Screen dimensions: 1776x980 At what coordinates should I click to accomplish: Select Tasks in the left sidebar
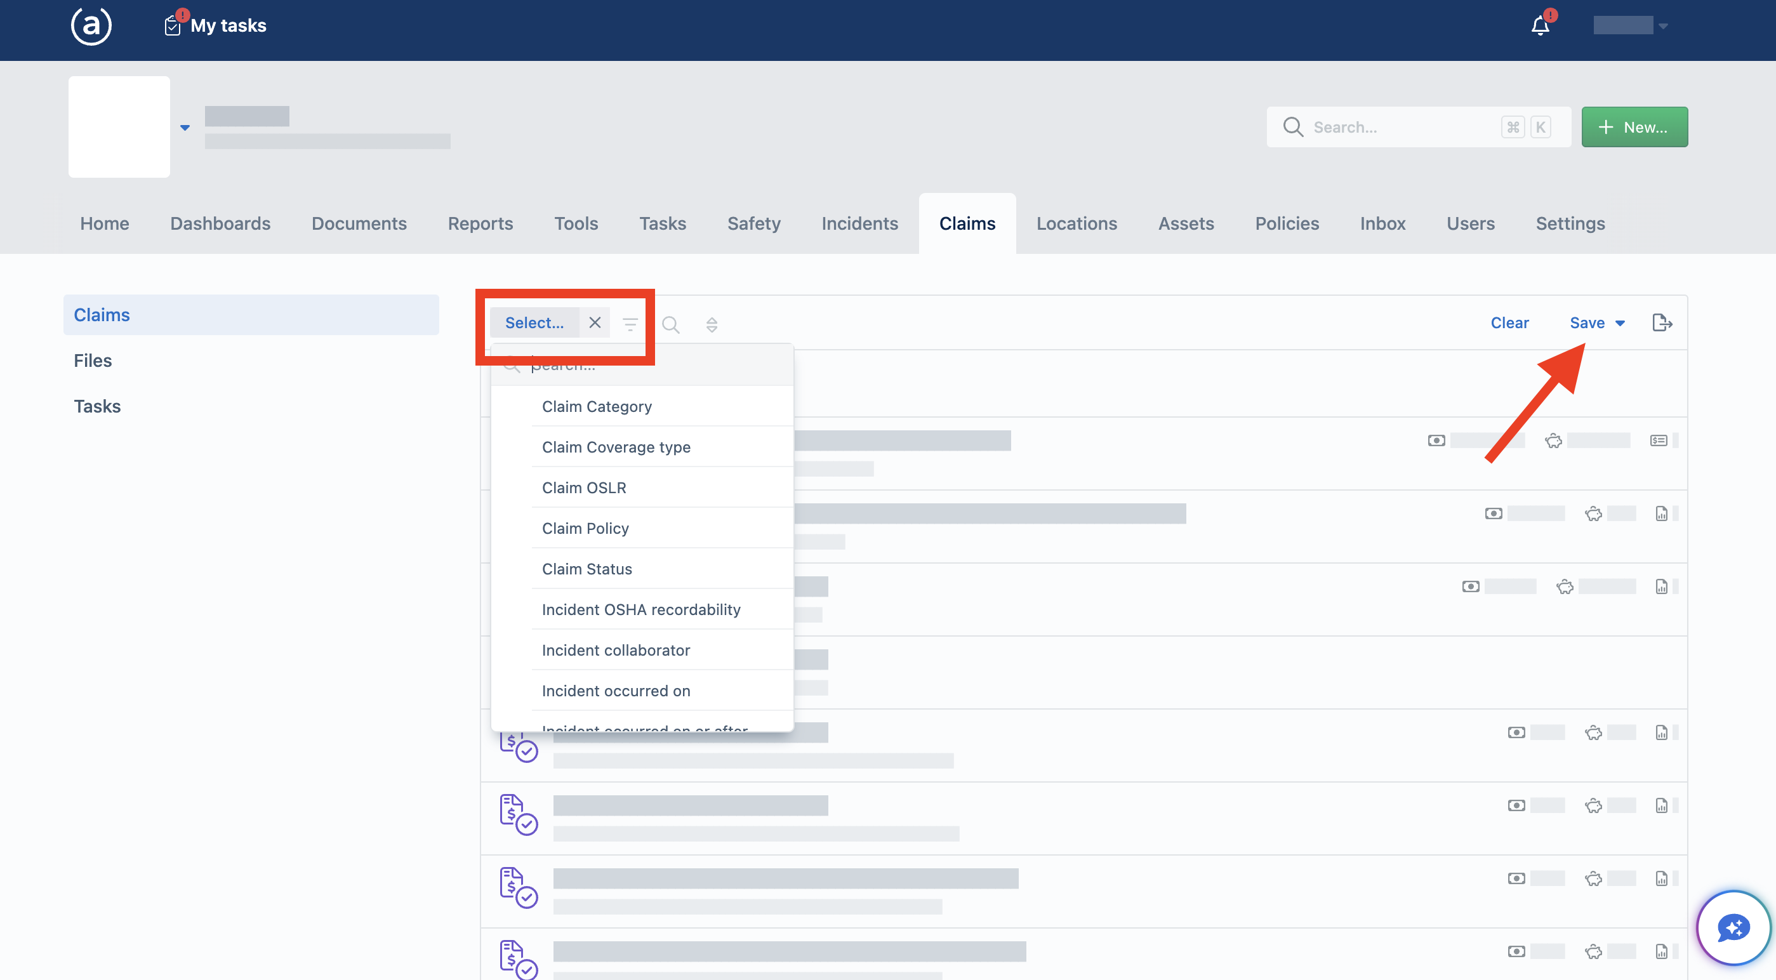click(251, 406)
